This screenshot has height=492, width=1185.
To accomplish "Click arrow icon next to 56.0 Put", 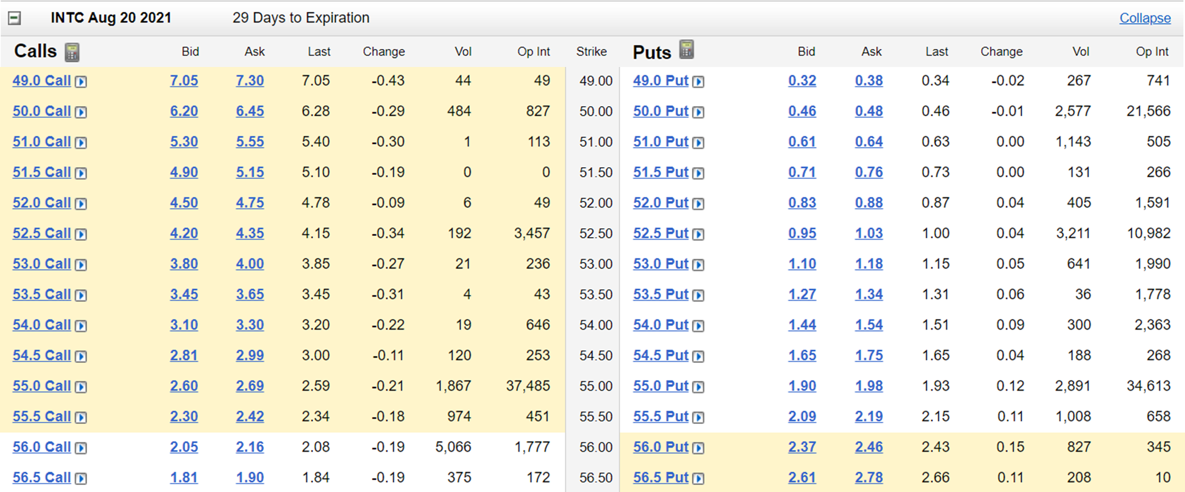I will pyautogui.click(x=699, y=448).
